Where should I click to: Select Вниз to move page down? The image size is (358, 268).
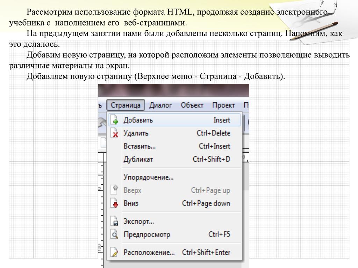[131, 203]
